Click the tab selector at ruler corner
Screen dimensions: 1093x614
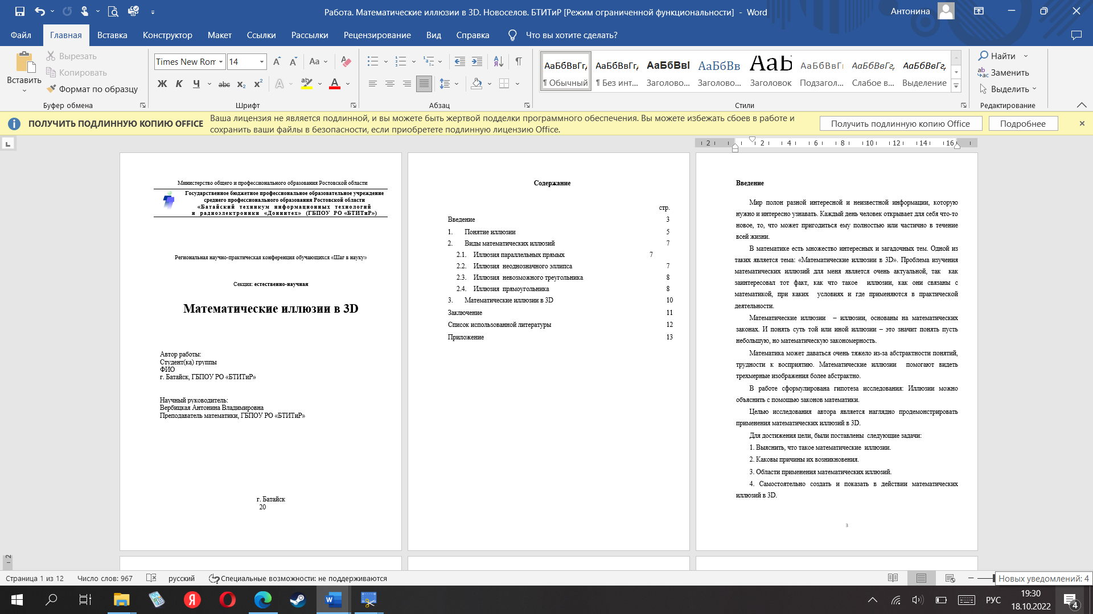coord(8,144)
